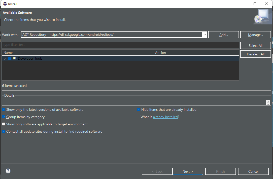Maximize the Install window
Viewport: 273px width, 179px height.
tap(255, 4)
